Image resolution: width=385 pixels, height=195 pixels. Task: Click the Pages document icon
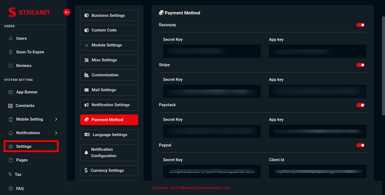[11, 160]
